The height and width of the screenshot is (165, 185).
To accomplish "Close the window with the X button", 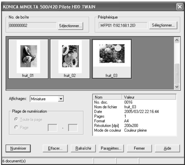I will [180, 7].
